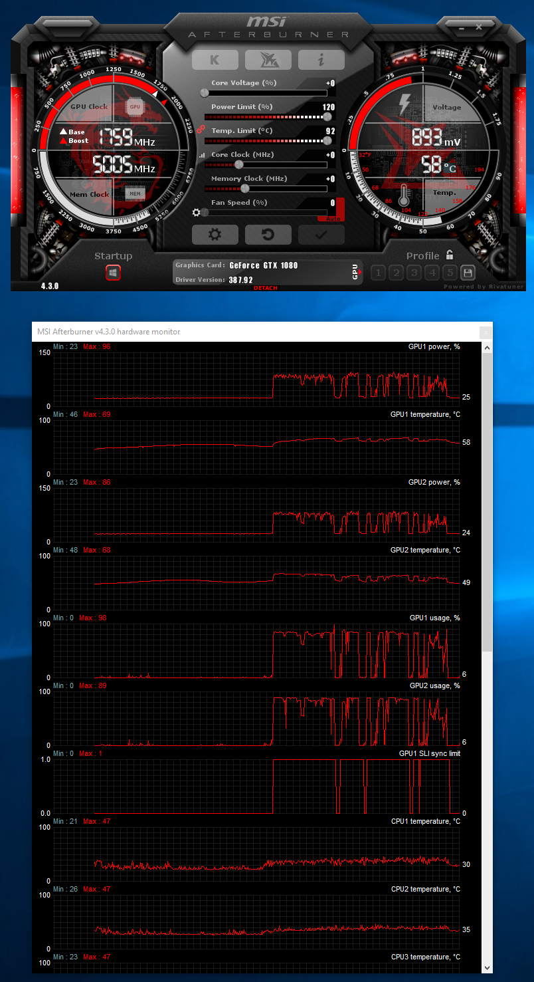Screen dimensions: 534x982
Task: Click the MEM chip icon on clock gauge
Action: [x=135, y=193]
